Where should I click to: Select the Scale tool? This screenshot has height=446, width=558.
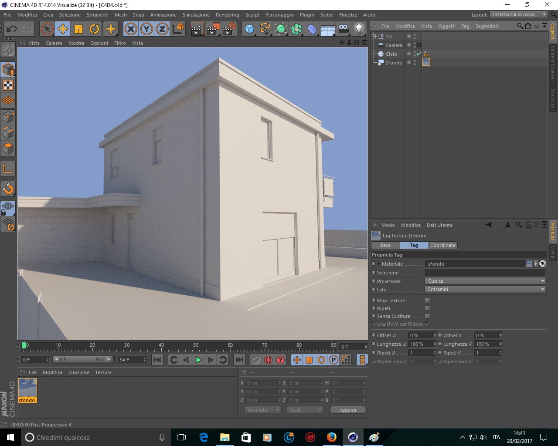coord(78,29)
